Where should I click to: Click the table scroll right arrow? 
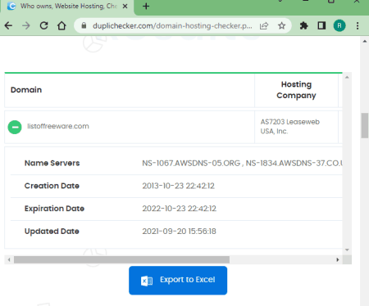point(338,259)
